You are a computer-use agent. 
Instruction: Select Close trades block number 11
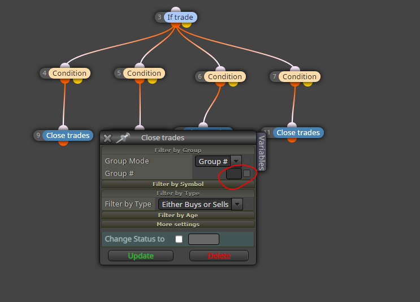(298, 133)
